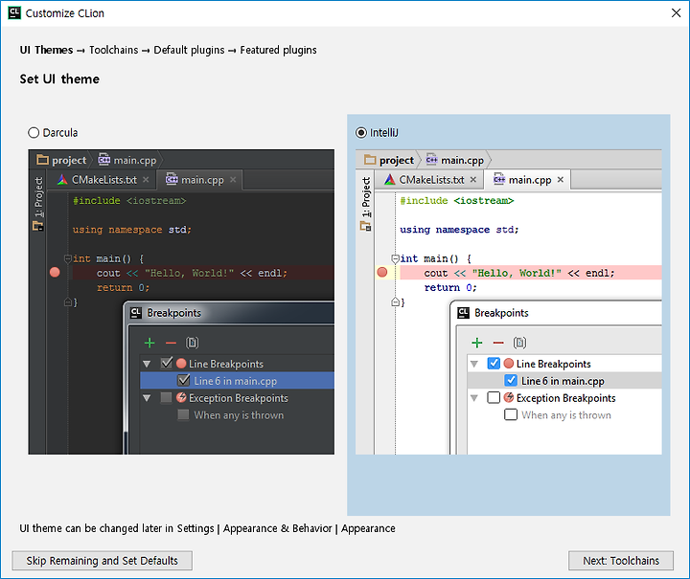The image size is (690, 579).
Task: Click project tool window icon in IntelliJ sidebar
Action: [x=366, y=226]
